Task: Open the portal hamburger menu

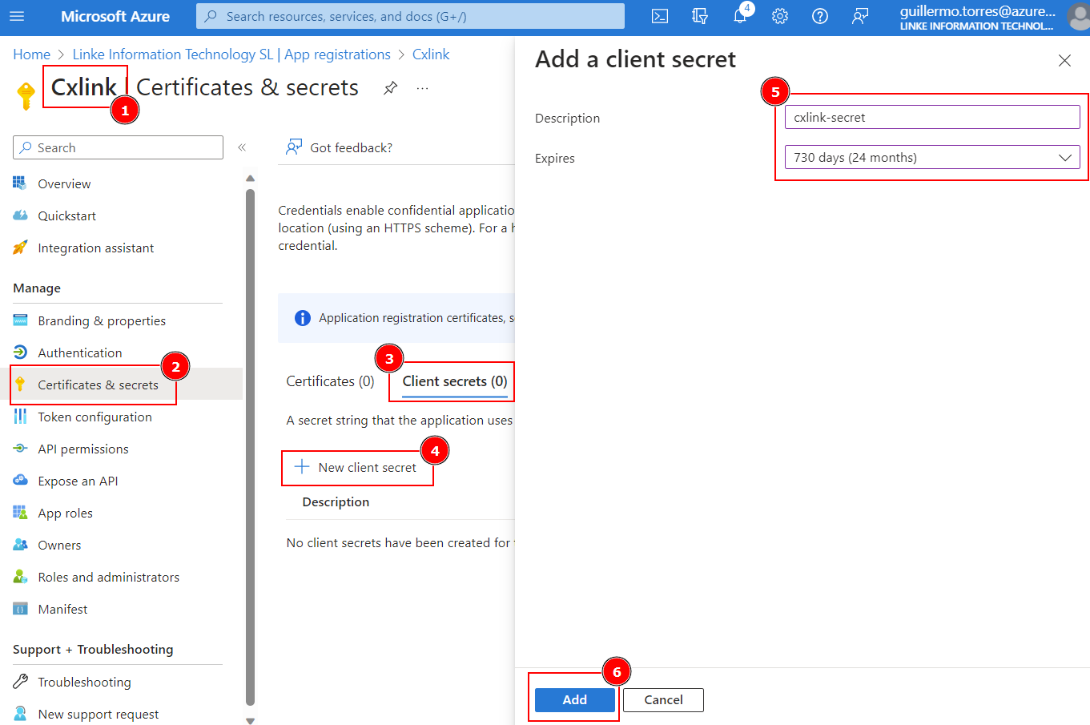Action: pos(17,16)
